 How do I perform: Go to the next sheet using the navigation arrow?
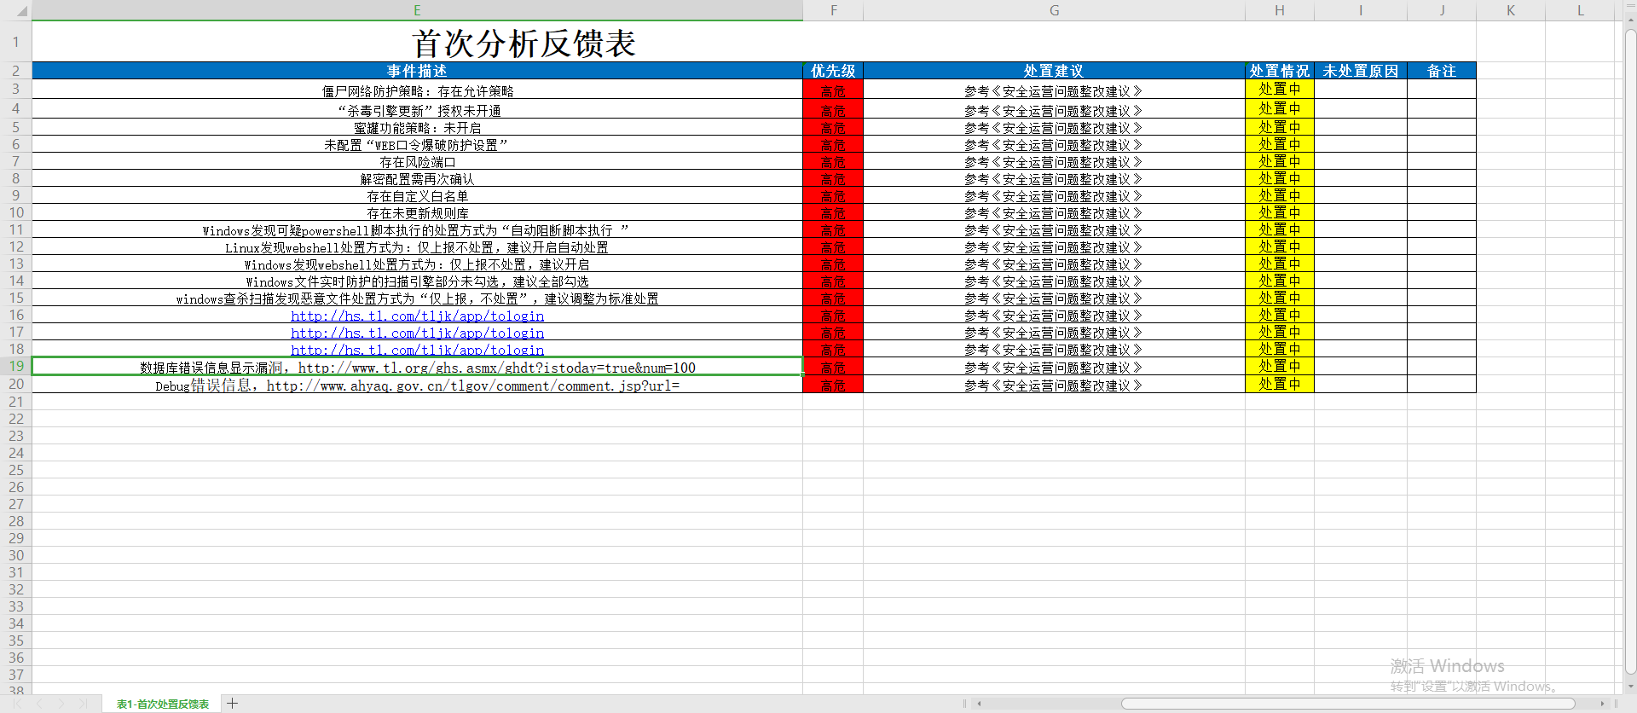[61, 704]
